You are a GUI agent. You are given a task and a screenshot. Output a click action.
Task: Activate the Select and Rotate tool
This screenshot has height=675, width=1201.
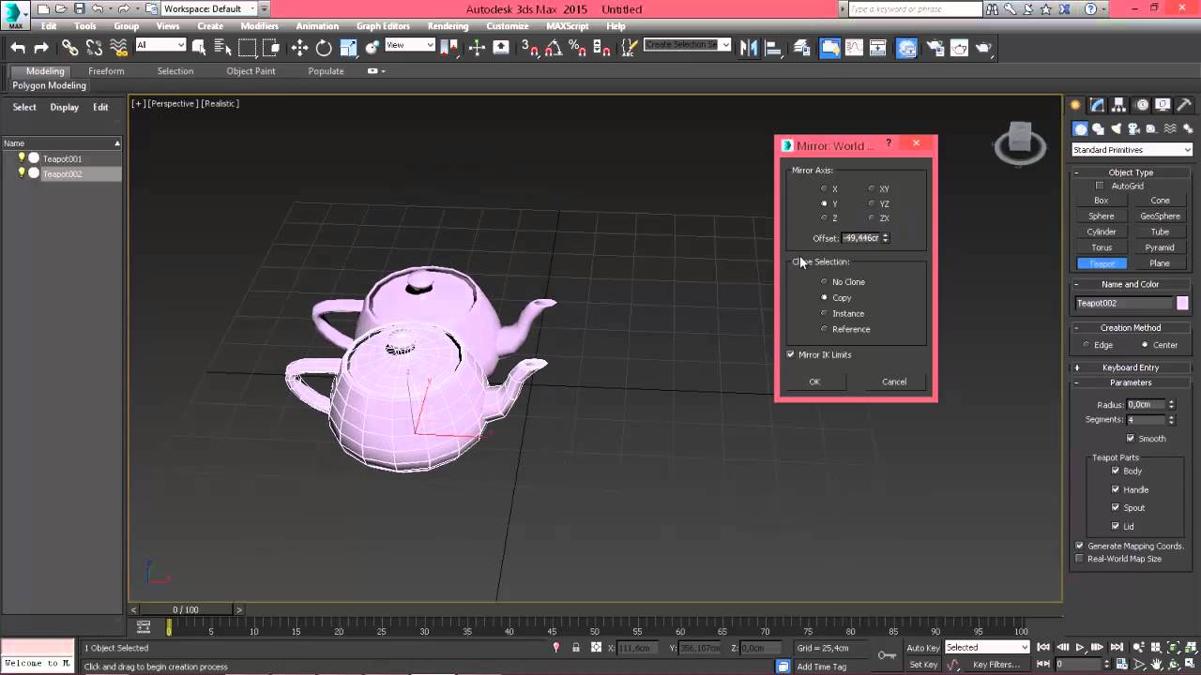pyautogui.click(x=324, y=48)
